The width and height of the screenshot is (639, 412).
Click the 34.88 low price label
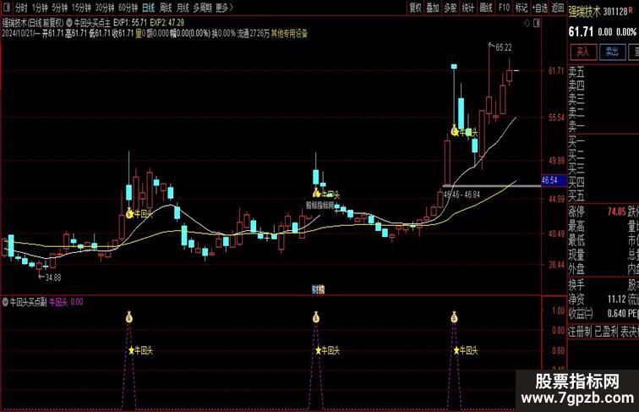point(53,277)
